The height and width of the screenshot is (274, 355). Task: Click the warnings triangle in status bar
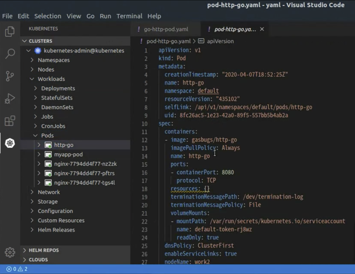pyautogui.click(x=21, y=269)
